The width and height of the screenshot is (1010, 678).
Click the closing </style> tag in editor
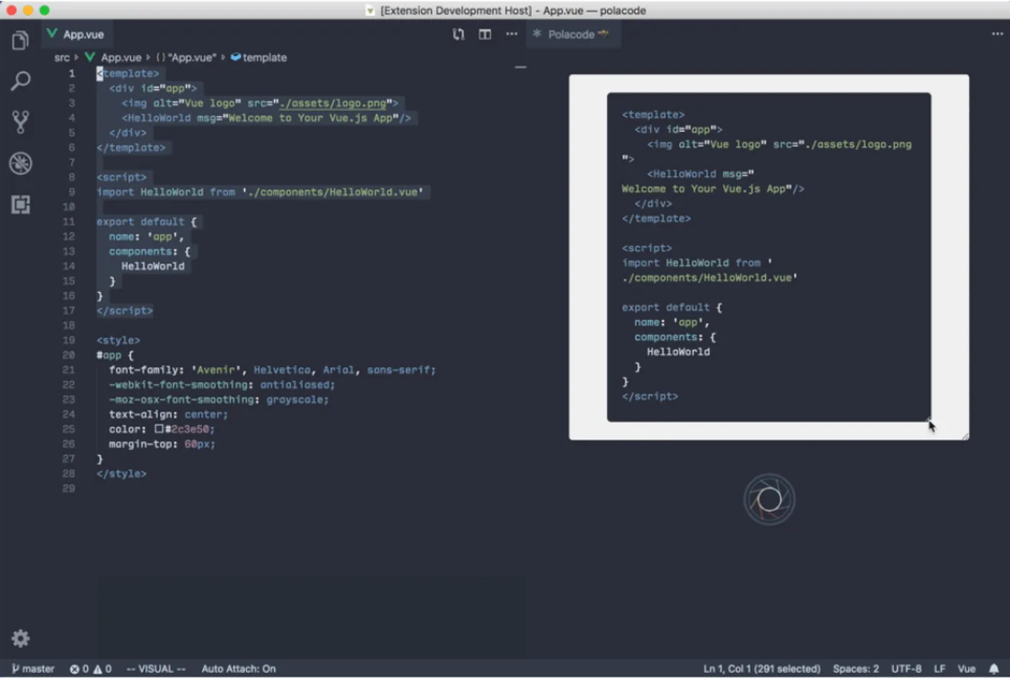tap(121, 474)
